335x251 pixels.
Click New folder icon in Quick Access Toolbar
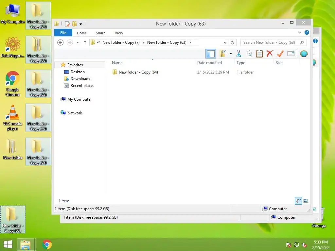click(x=74, y=24)
